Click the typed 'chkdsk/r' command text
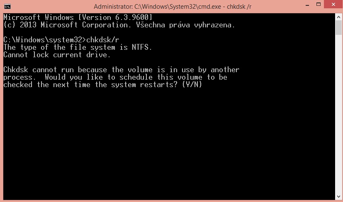Screen dimensions: 343x202 click(102, 40)
